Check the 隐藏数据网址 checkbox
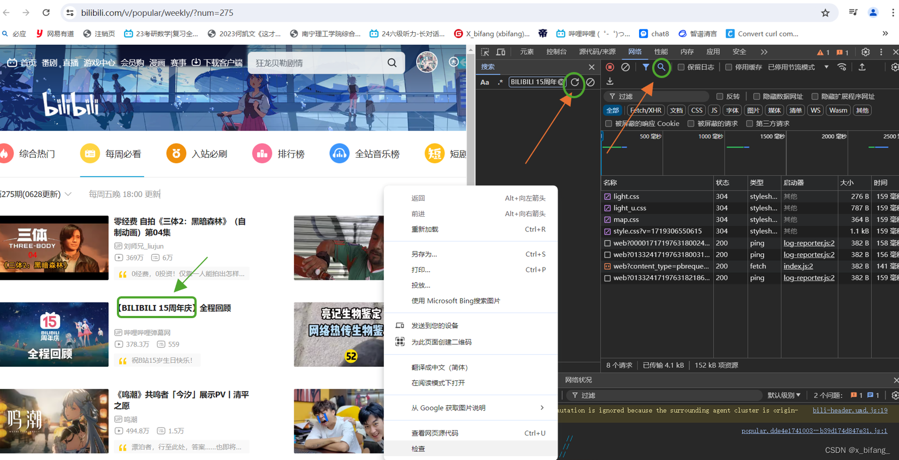899x460 pixels. pyautogui.click(x=756, y=97)
